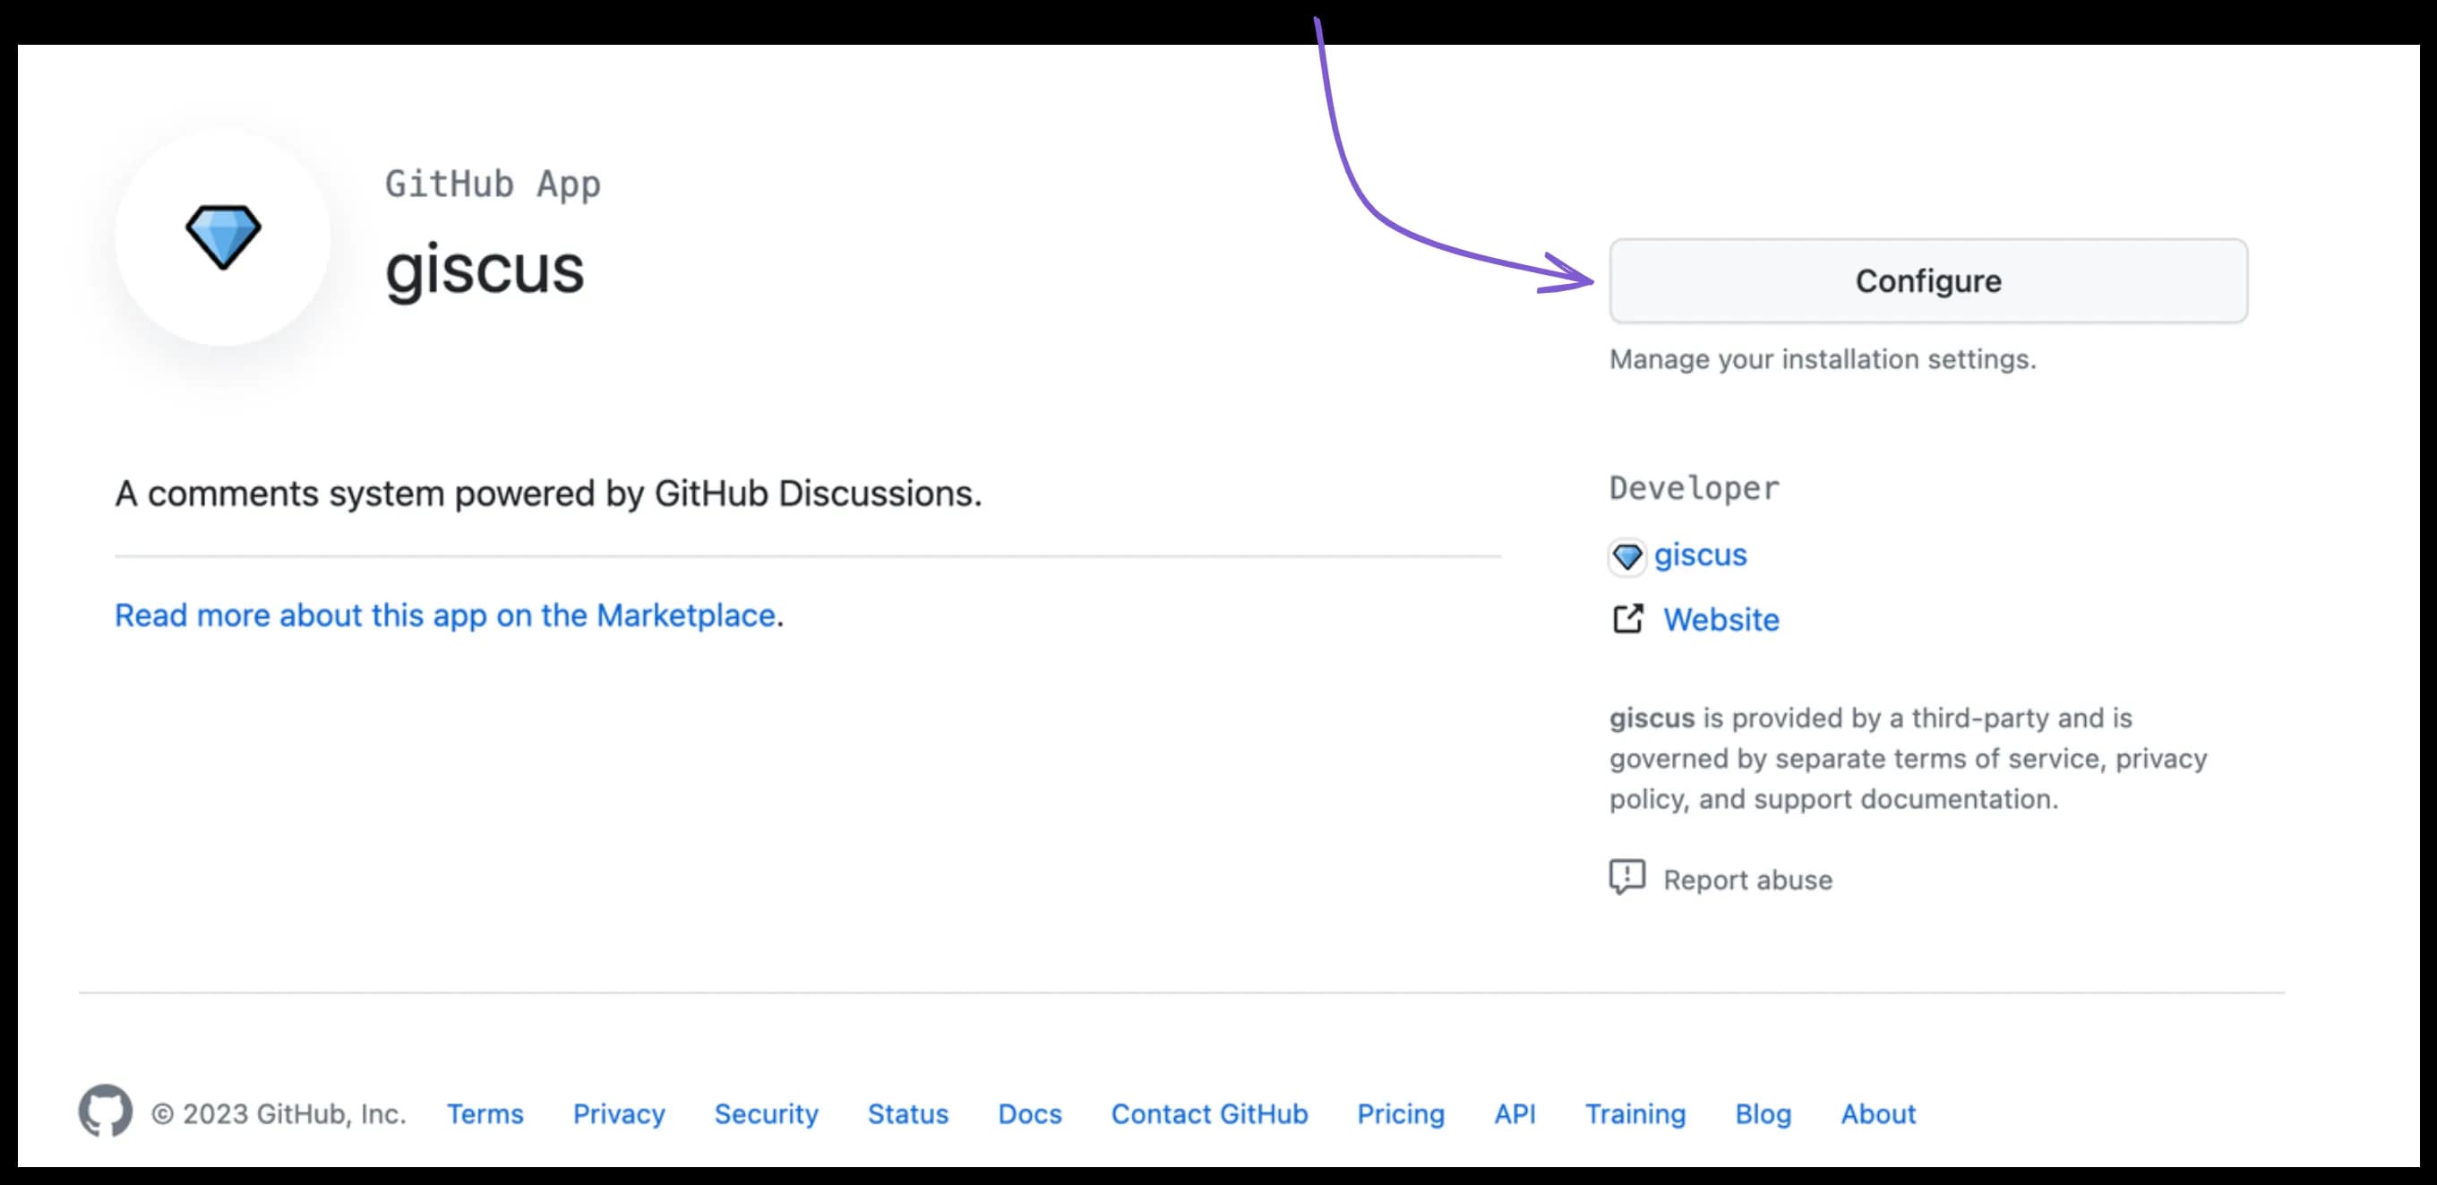Click the GitHub Octocat logo in footer
The height and width of the screenshot is (1185, 2437).
105,1111
